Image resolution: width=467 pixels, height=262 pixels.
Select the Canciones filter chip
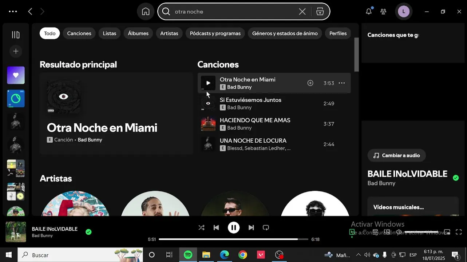click(x=79, y=33)
